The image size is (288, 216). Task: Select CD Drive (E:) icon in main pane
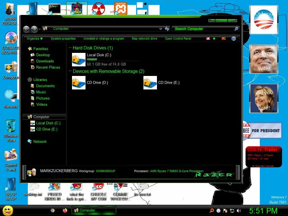(150, 83)
